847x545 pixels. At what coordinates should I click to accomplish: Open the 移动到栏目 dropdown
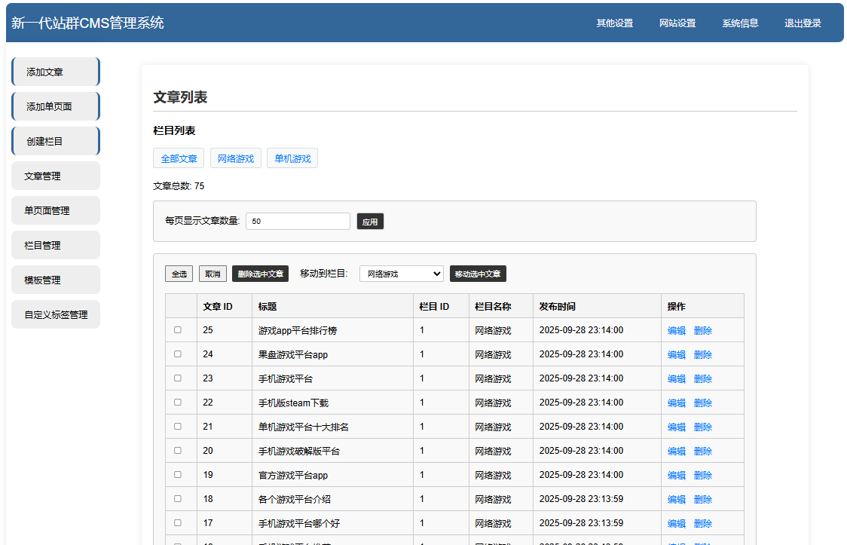401,273
